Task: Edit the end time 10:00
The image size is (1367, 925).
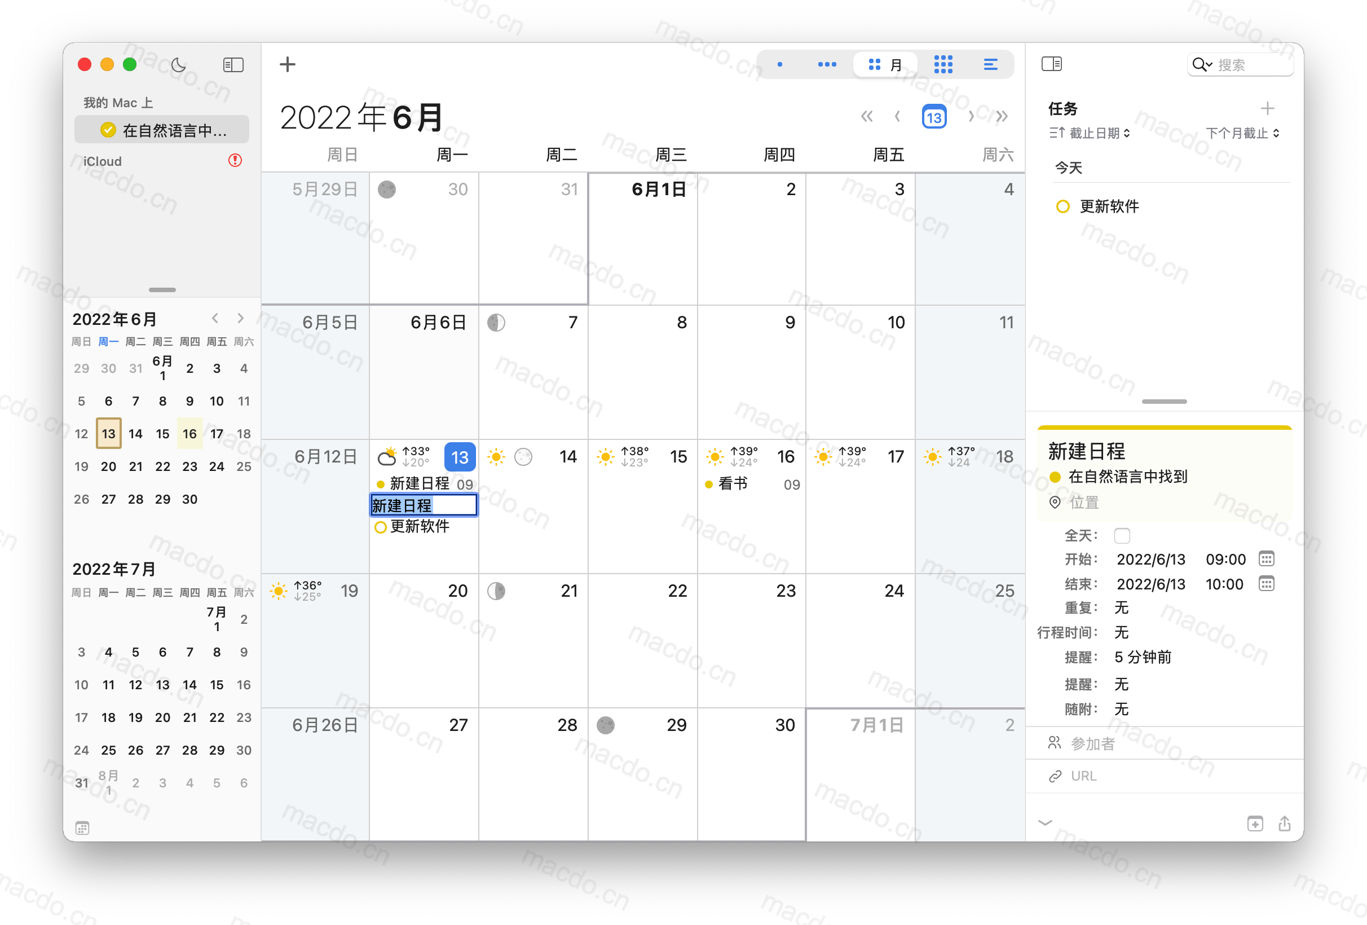Action: click(x=1224, y=584)
